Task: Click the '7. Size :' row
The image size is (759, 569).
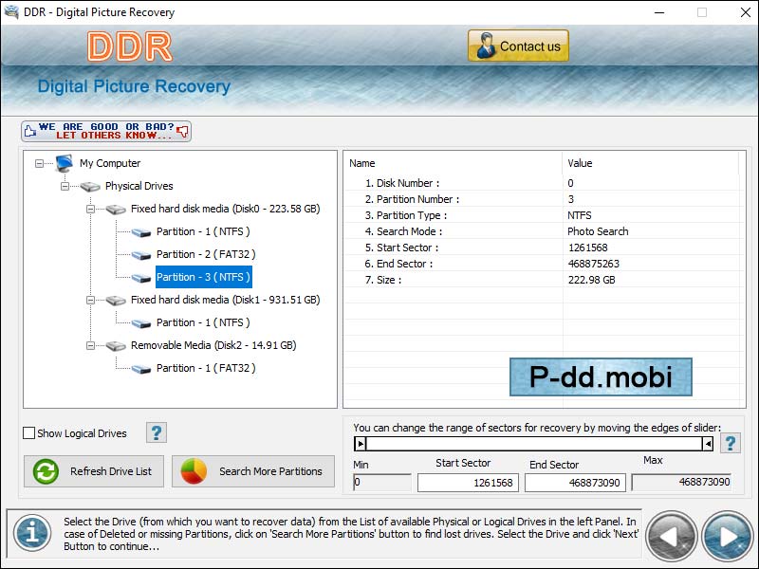Action: pos(542,280)
